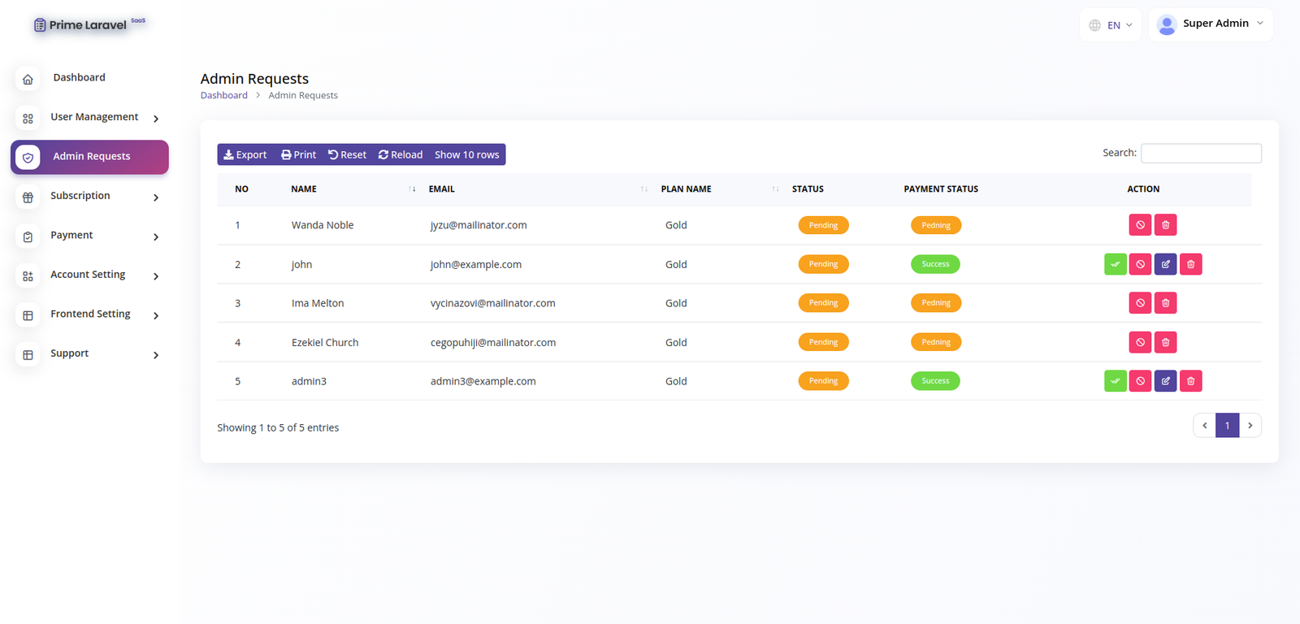This screenshot has height=624, width=1300.
Task: Select Admin Requests in the sidebar
Action: pos(90,157)
